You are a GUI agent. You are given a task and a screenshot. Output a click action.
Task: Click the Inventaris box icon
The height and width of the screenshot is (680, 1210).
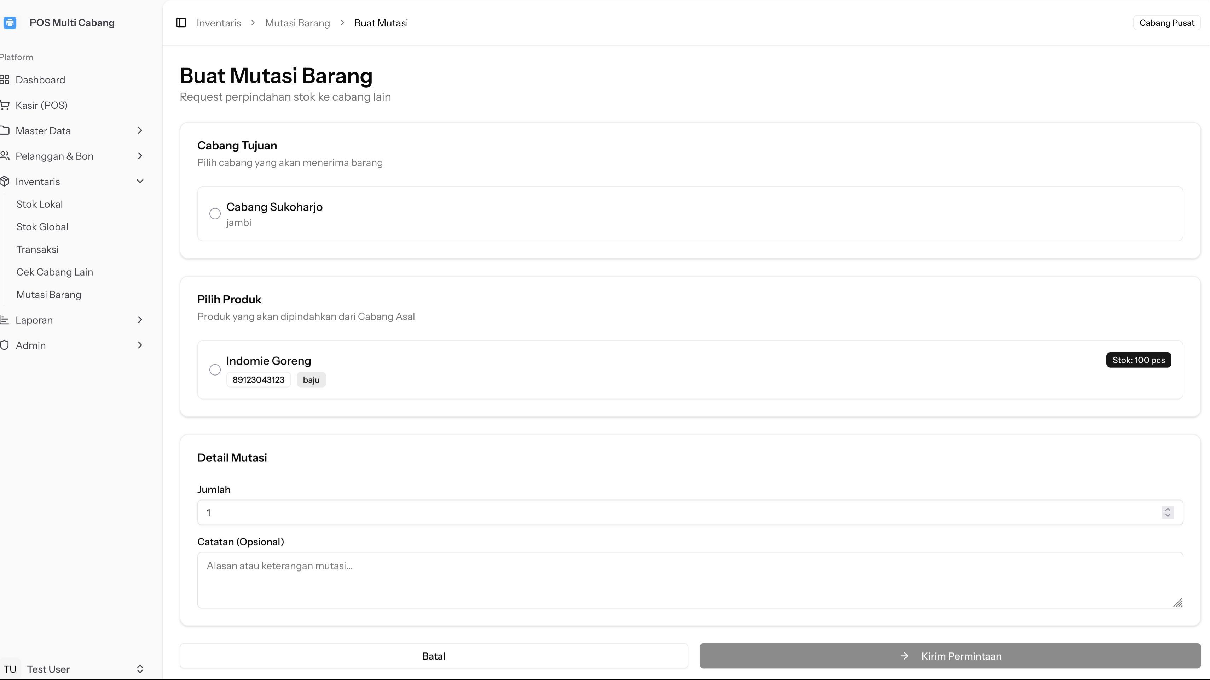click(x=5, y=182)
